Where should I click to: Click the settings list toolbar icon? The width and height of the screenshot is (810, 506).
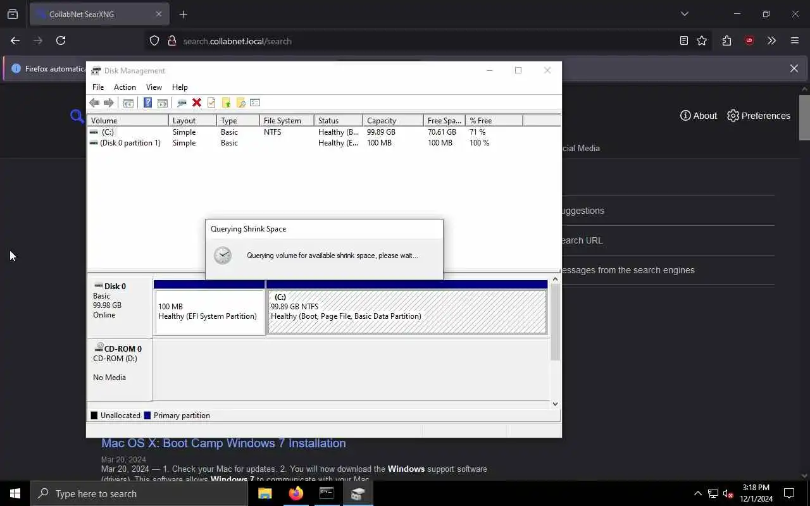click(255, 102)
